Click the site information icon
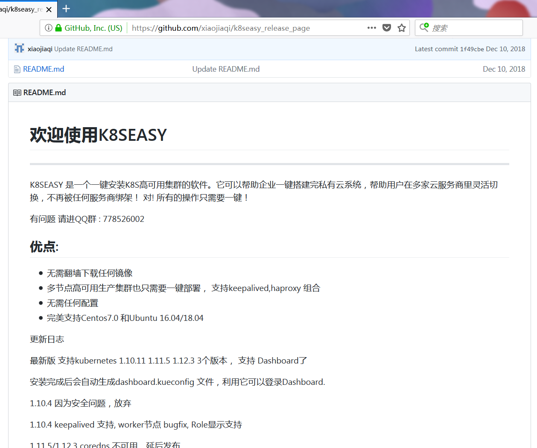 click(x=49, y=28)
